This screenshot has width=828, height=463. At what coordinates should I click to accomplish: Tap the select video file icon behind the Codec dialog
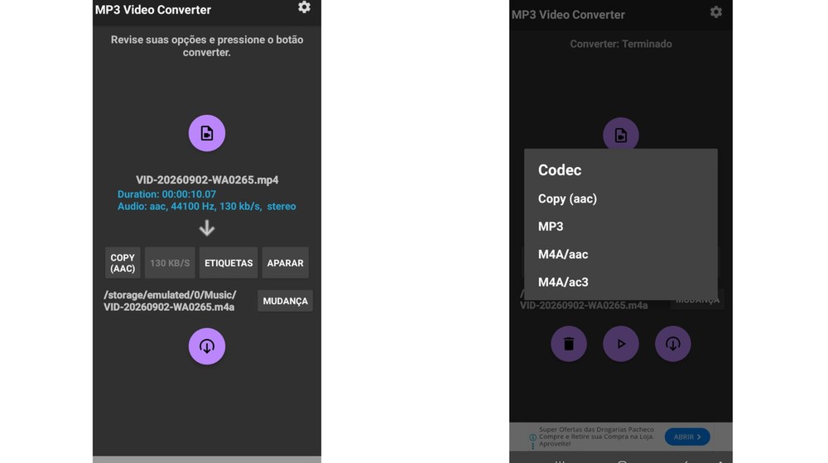click(x=621, y=134)
